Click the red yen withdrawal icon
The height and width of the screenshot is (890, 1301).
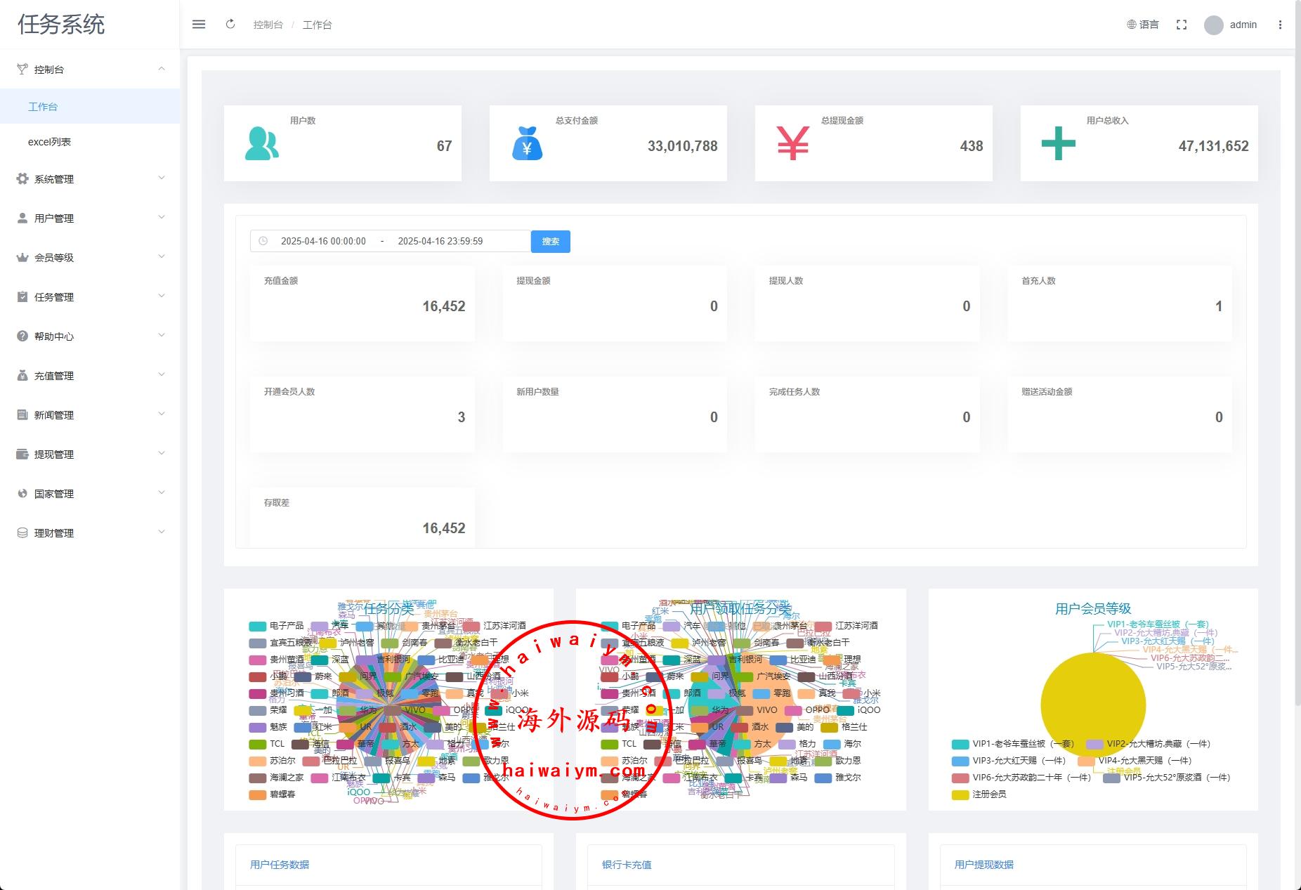[x=792, y=143]
